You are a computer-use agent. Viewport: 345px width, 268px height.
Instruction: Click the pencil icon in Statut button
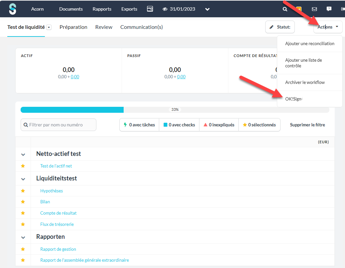click(x=272, y=27)
